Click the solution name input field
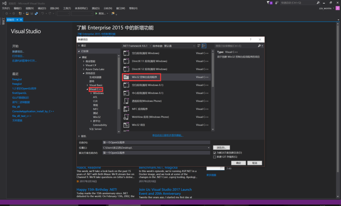This screenshot has height=206, width=341. coord(156,153)
